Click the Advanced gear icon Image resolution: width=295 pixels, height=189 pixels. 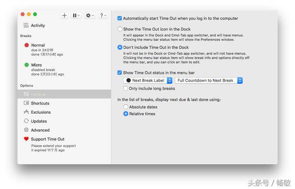pos(26,130)
